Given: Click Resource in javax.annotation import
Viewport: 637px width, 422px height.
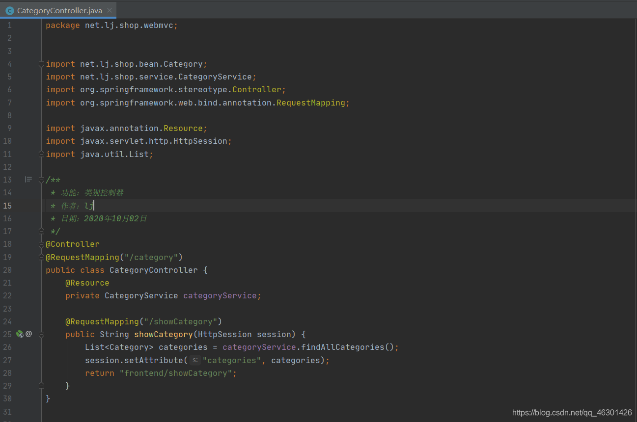Looking at the screenshot, I should click(183, 128).
